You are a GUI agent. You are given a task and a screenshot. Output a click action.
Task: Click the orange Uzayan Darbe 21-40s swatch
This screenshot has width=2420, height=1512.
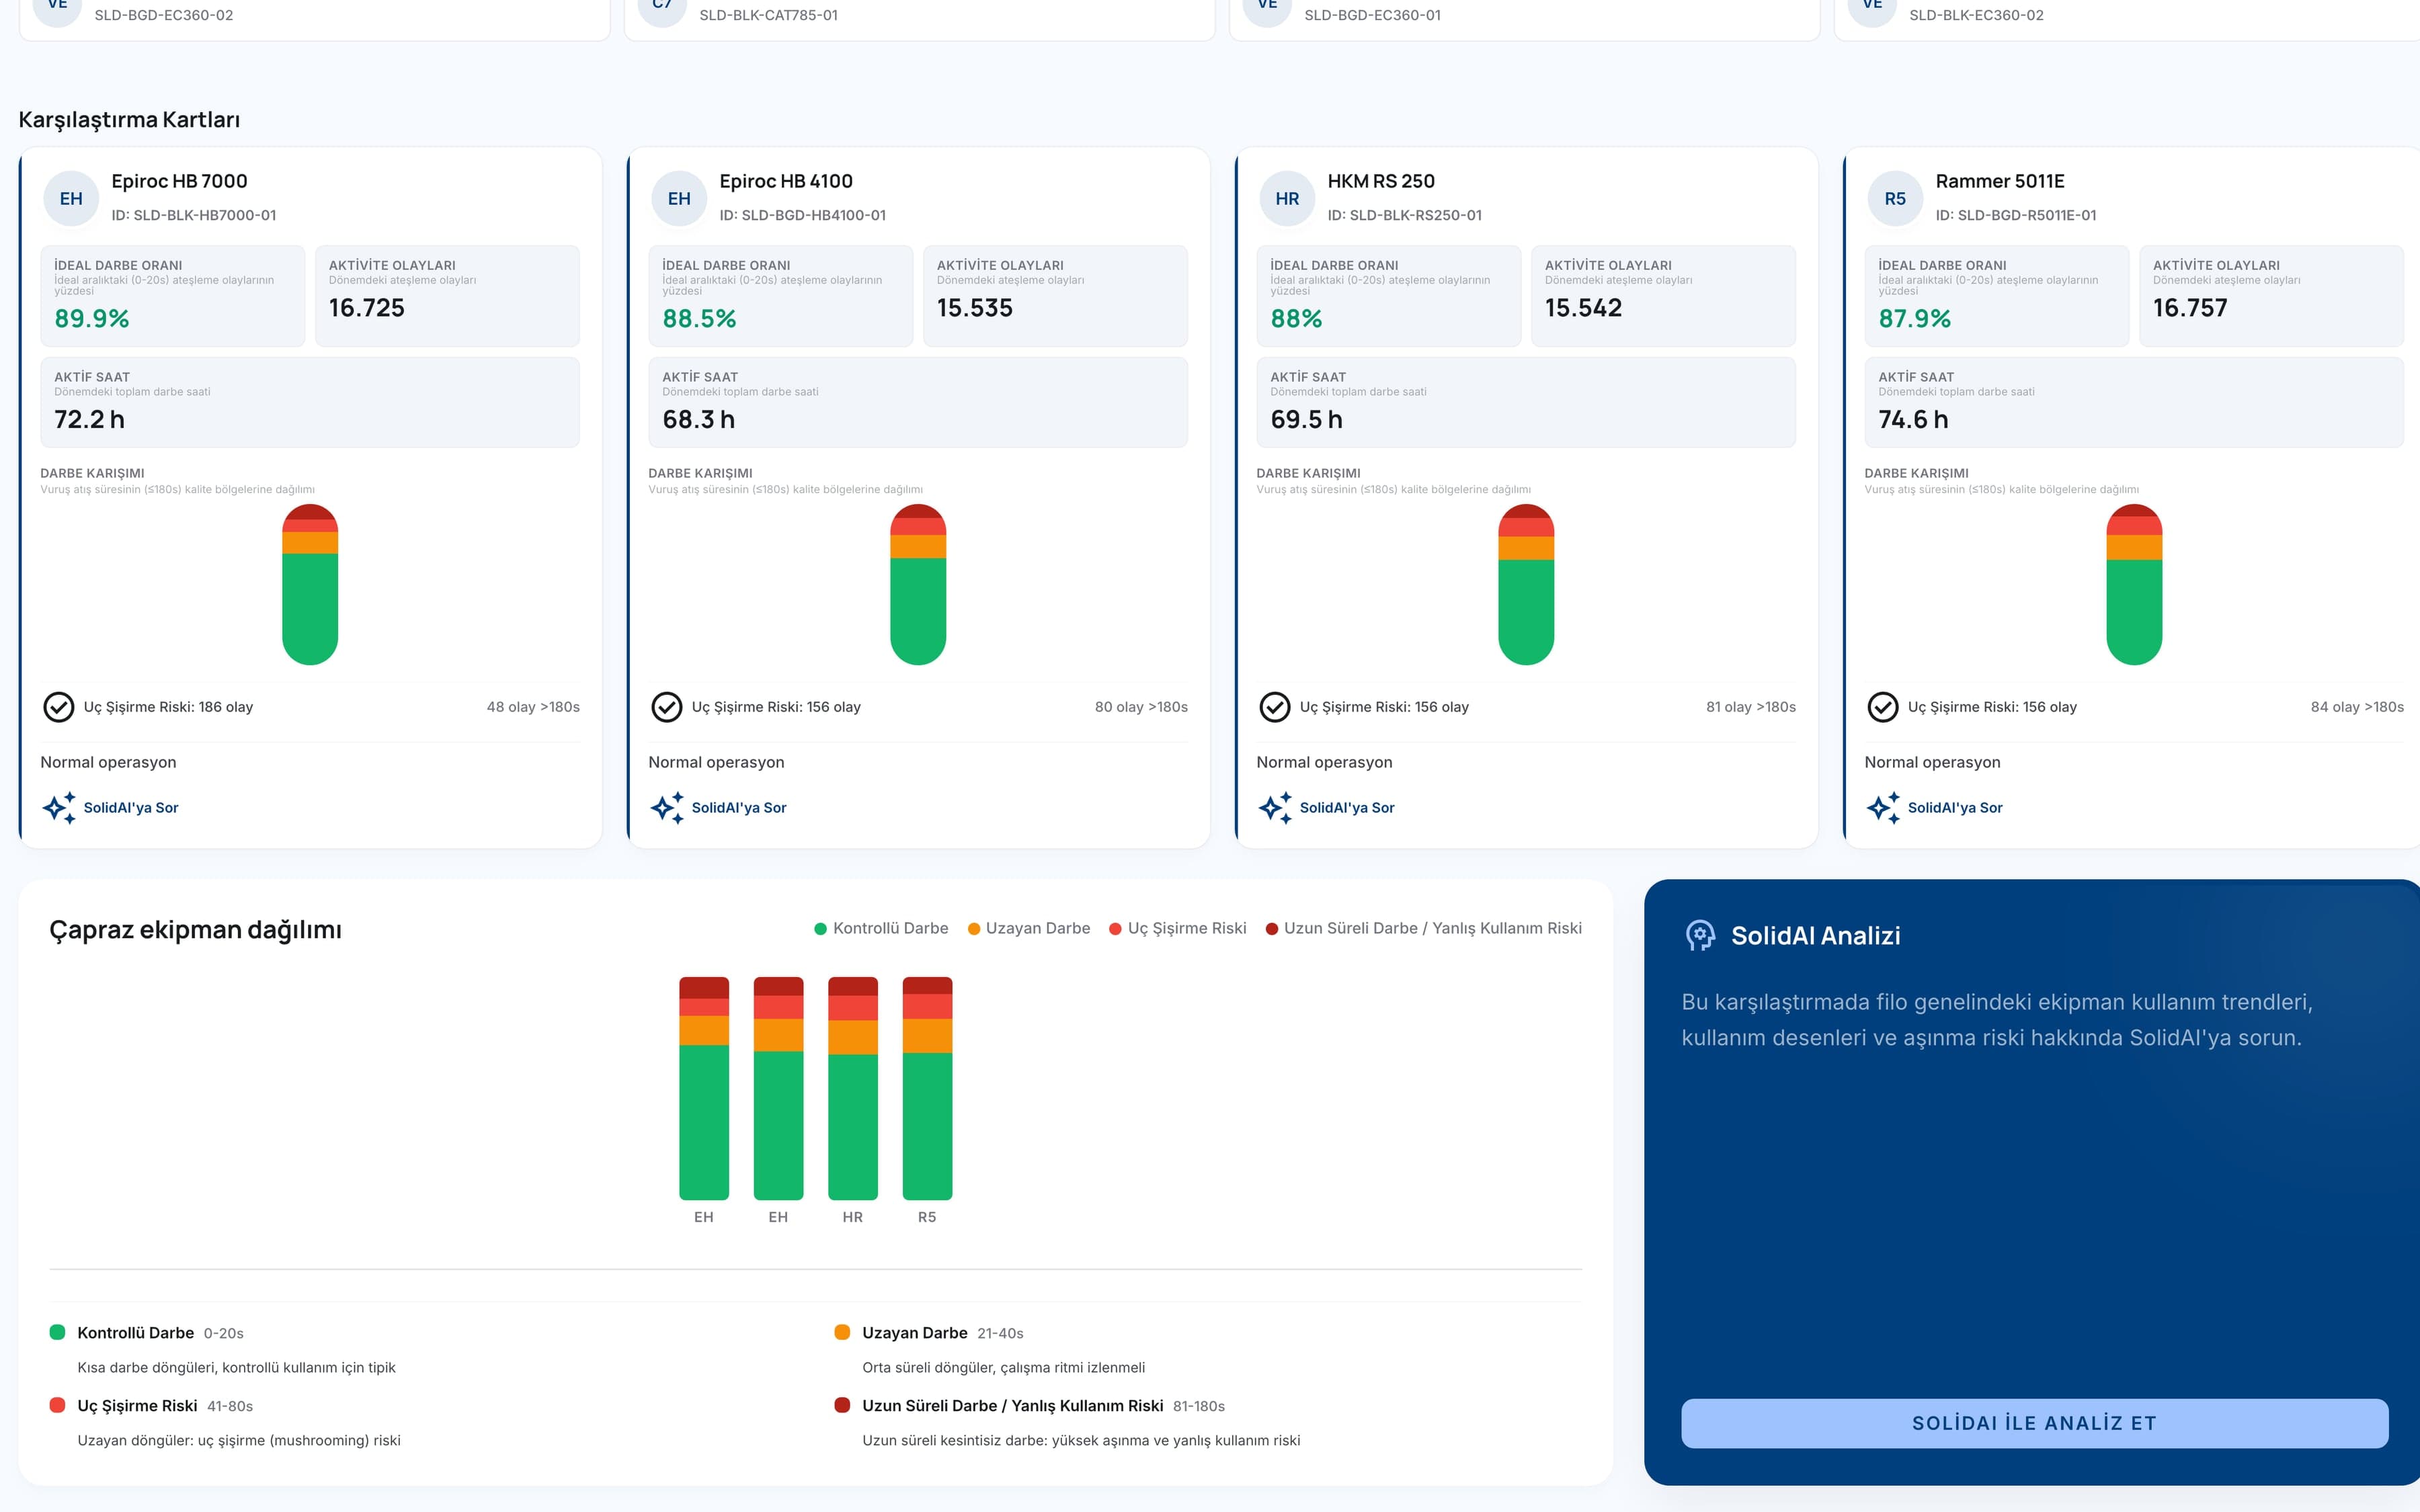(x=842, y=1332)
